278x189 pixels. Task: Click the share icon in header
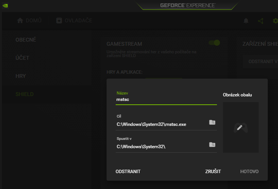261,21
